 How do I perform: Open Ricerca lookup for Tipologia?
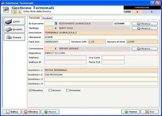(x=145, y=28)
